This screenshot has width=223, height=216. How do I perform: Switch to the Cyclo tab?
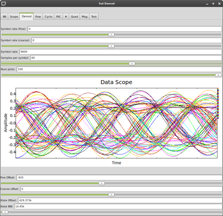click(48, 16)
